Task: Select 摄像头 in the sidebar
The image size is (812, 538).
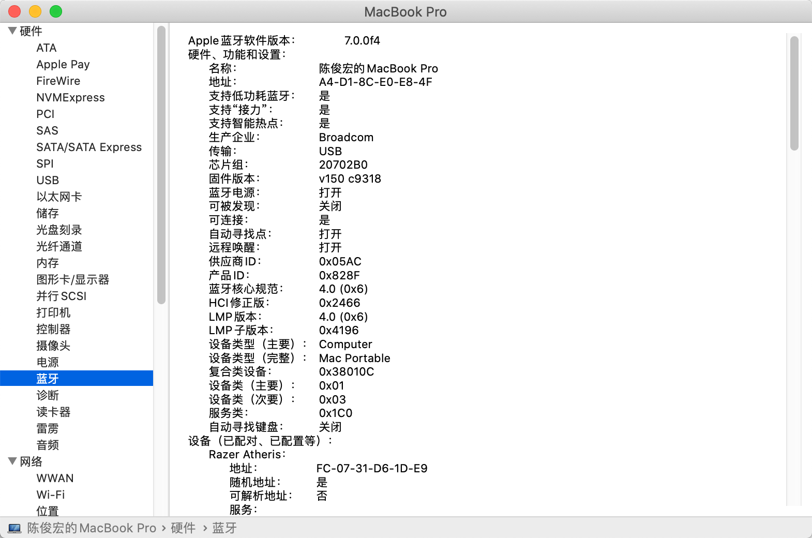Action: 53,346
